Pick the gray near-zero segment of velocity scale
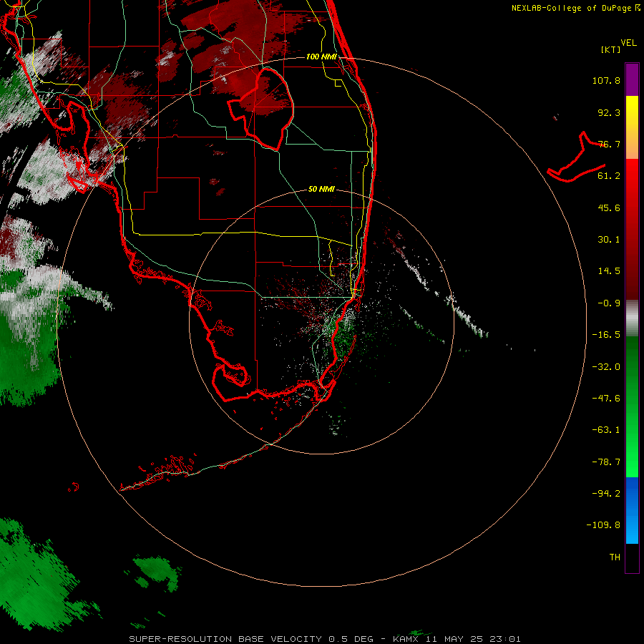 632,318
